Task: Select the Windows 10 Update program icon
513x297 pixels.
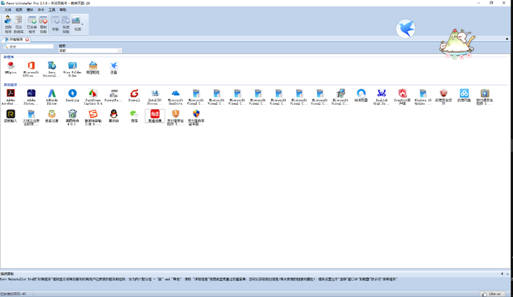Action: pyautogui.click(x=423, y=97)
